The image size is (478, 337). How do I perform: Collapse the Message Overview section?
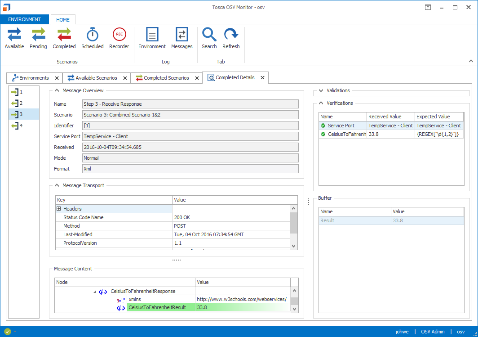coord(57,91)
